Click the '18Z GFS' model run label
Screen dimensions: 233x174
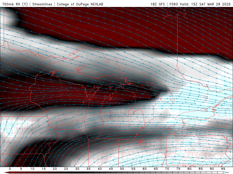tap(158, 4)
